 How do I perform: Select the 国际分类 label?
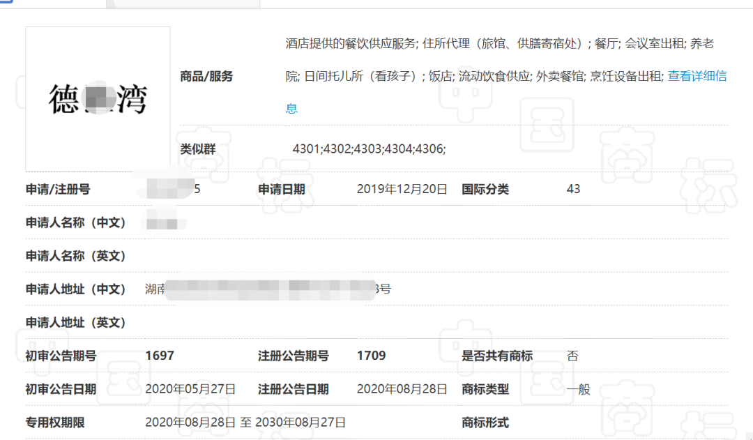coord(485,189)
